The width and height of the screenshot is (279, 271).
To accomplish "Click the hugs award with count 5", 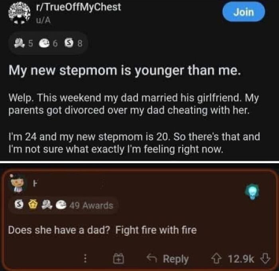I will click(24, 43).
